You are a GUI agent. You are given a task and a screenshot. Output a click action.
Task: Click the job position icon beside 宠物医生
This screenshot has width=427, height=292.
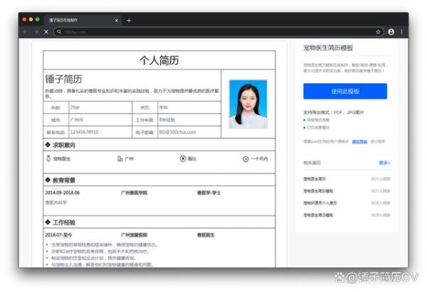[x=49, y=159]
